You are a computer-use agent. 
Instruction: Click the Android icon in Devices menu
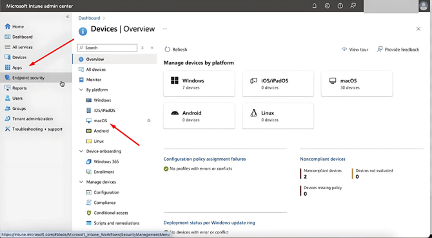point(89,131)
